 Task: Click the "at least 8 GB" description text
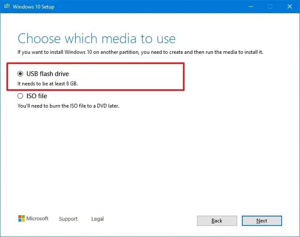[47, 84]
